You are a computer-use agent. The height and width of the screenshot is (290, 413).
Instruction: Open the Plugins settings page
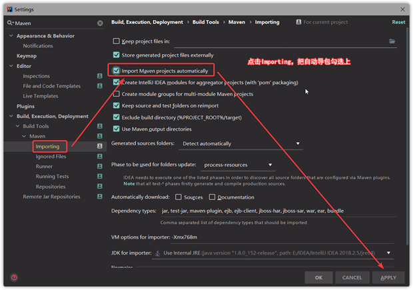(x=25, y=106)
